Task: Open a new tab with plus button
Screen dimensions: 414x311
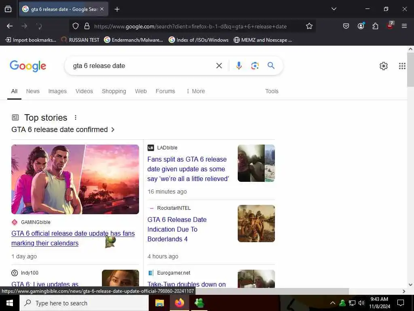Action: pos(117,9)
